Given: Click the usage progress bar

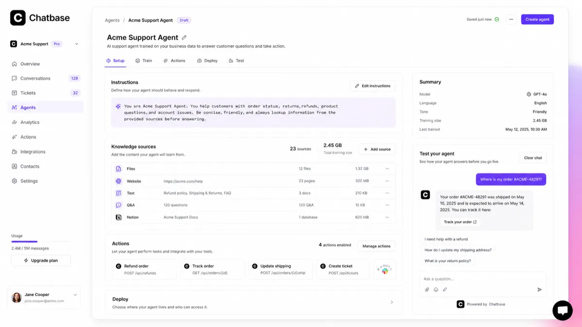Looking at the screenshot, I should pos(41,241).
